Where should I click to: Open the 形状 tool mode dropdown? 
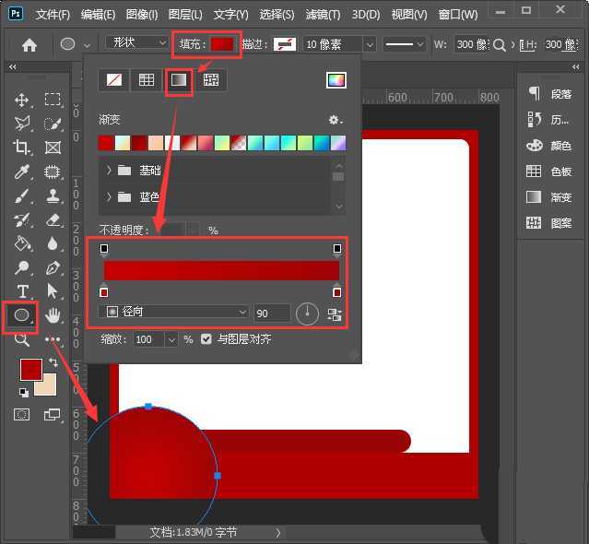(132, 43)
